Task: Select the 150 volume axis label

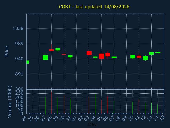Action: [19, 102]
